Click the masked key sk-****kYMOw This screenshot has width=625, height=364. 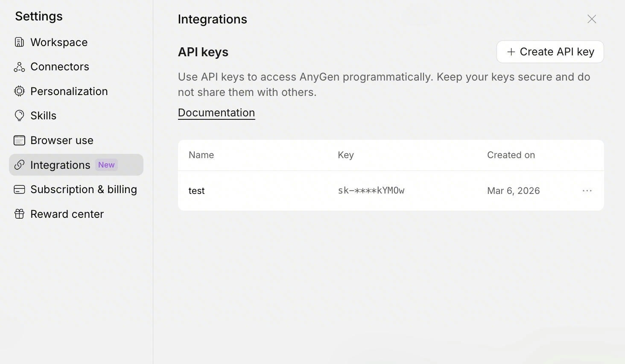click(x=371, y=191)
